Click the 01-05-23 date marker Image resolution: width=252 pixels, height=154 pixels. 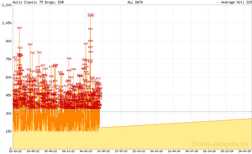[104, 151]
